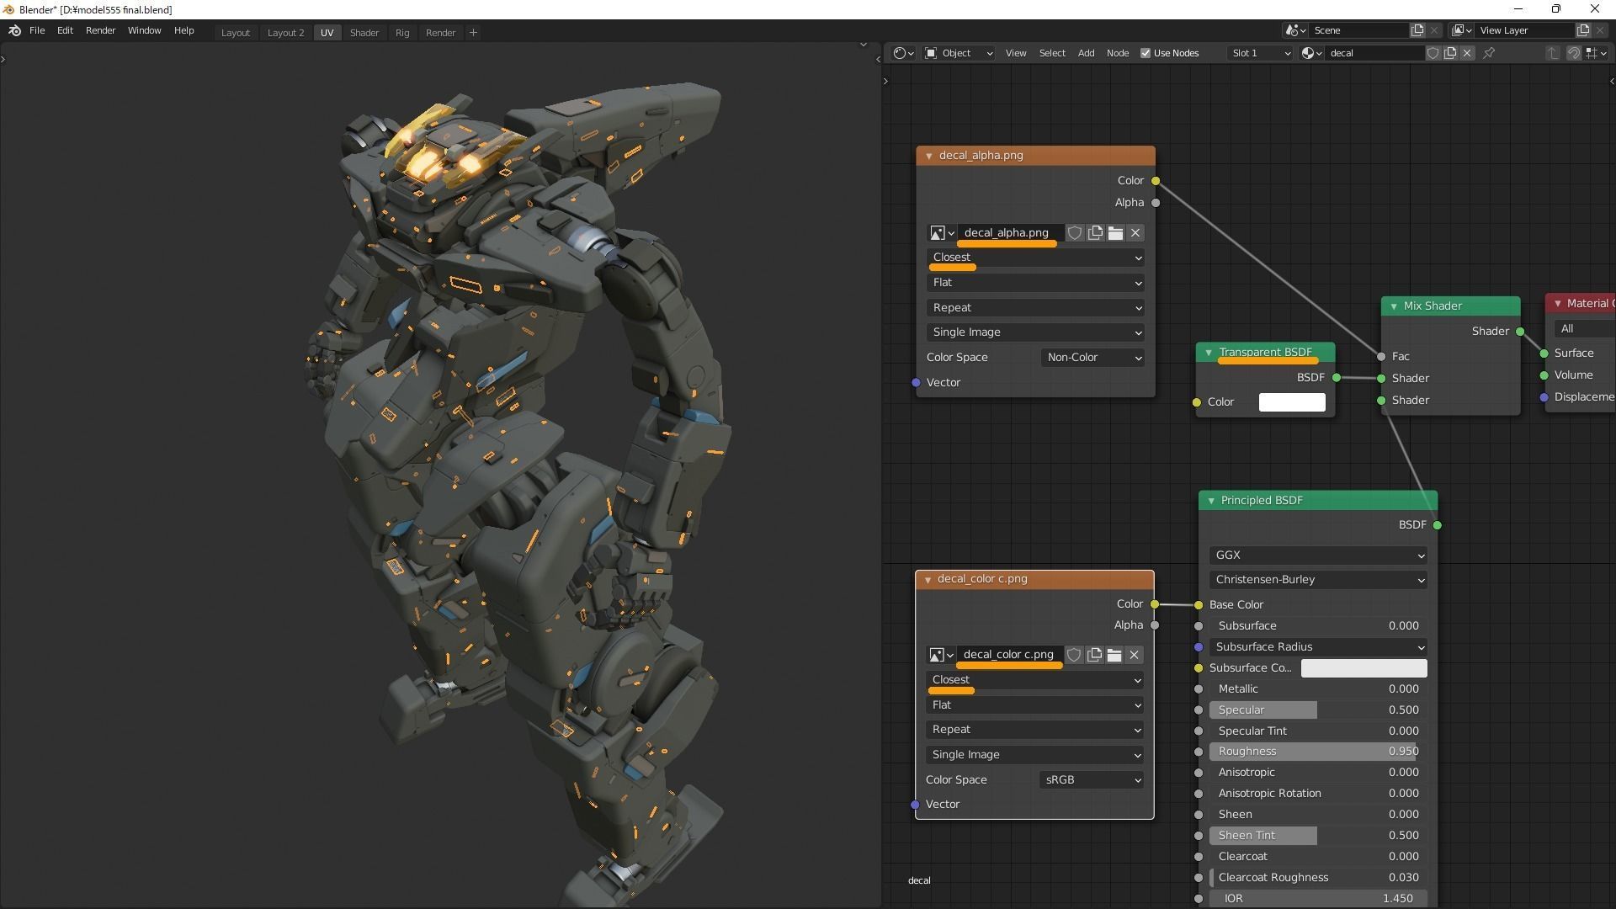Click the BSDF output socket of Transparent BSDF
This screenshot has width=1616, height=909.
tap(1337, 378)
